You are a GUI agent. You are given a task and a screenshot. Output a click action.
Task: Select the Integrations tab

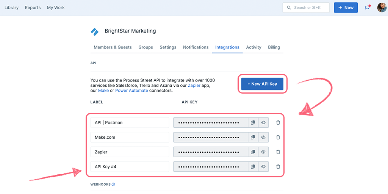[x=227, y=47]
